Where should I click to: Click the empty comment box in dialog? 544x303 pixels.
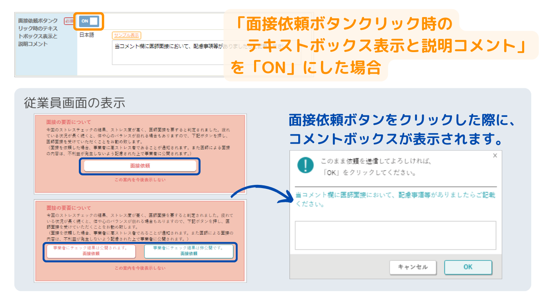[x=395, y=235]
